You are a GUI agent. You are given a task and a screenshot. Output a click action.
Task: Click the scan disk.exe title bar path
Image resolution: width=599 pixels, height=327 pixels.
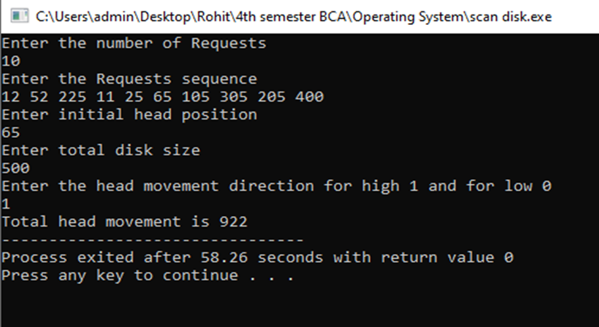coord(294,17)
